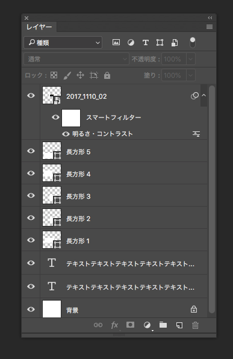Hide the 明るさ・コントラスト filter eye
The width and height of the screenshot is (233, 359).
coord(66,134)
